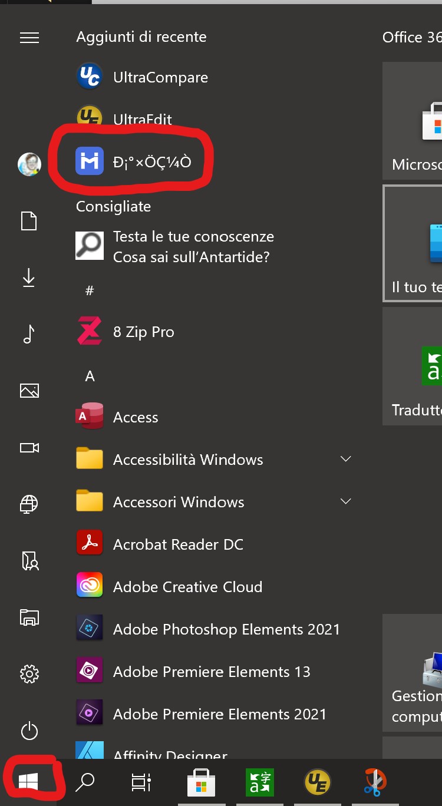The width and height of the screenshot is (442, 806).
Task: Launch Adobe Premiere Elements 2021
Action: (219, 714)
